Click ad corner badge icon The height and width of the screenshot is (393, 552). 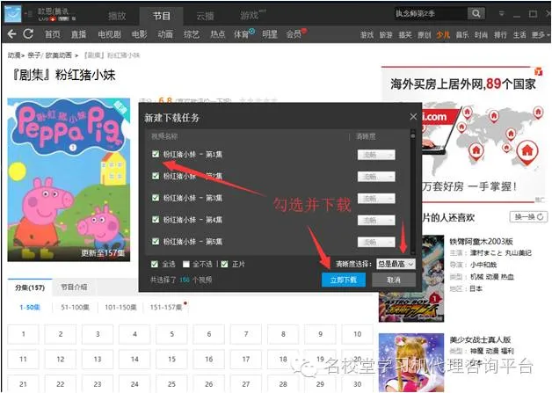538,71
